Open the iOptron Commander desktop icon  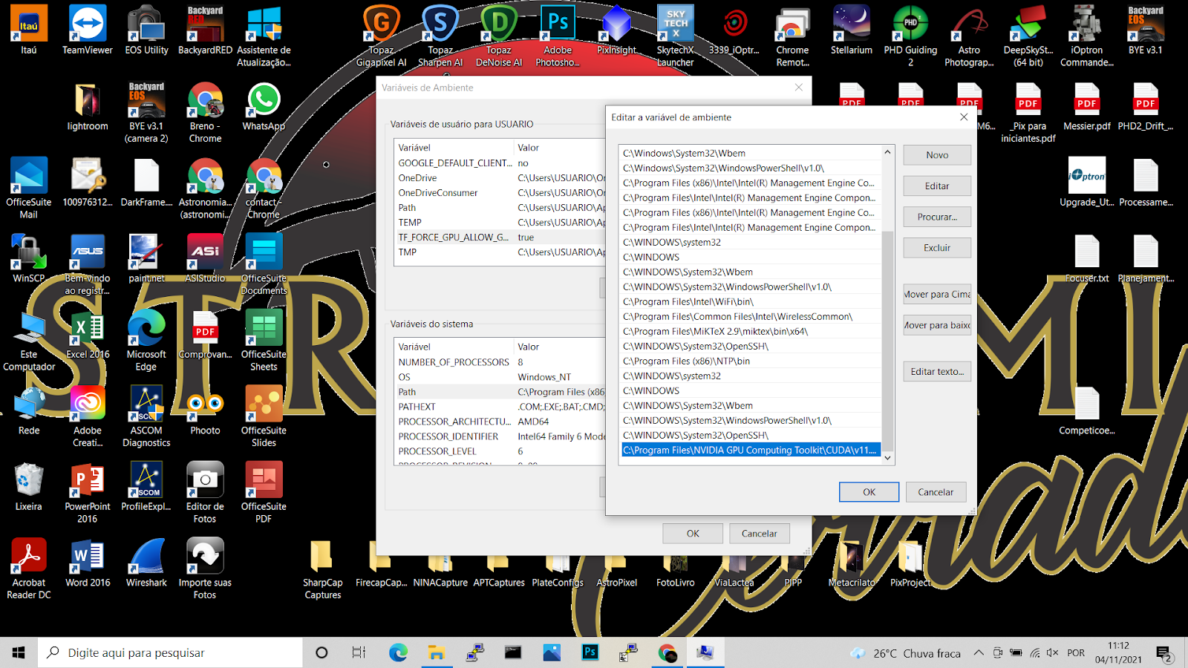pyautogui.click(x=1087, y=36)
